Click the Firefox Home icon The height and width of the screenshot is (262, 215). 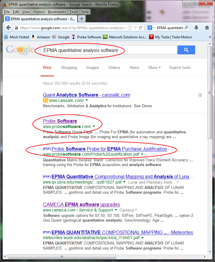click(207, 28)
